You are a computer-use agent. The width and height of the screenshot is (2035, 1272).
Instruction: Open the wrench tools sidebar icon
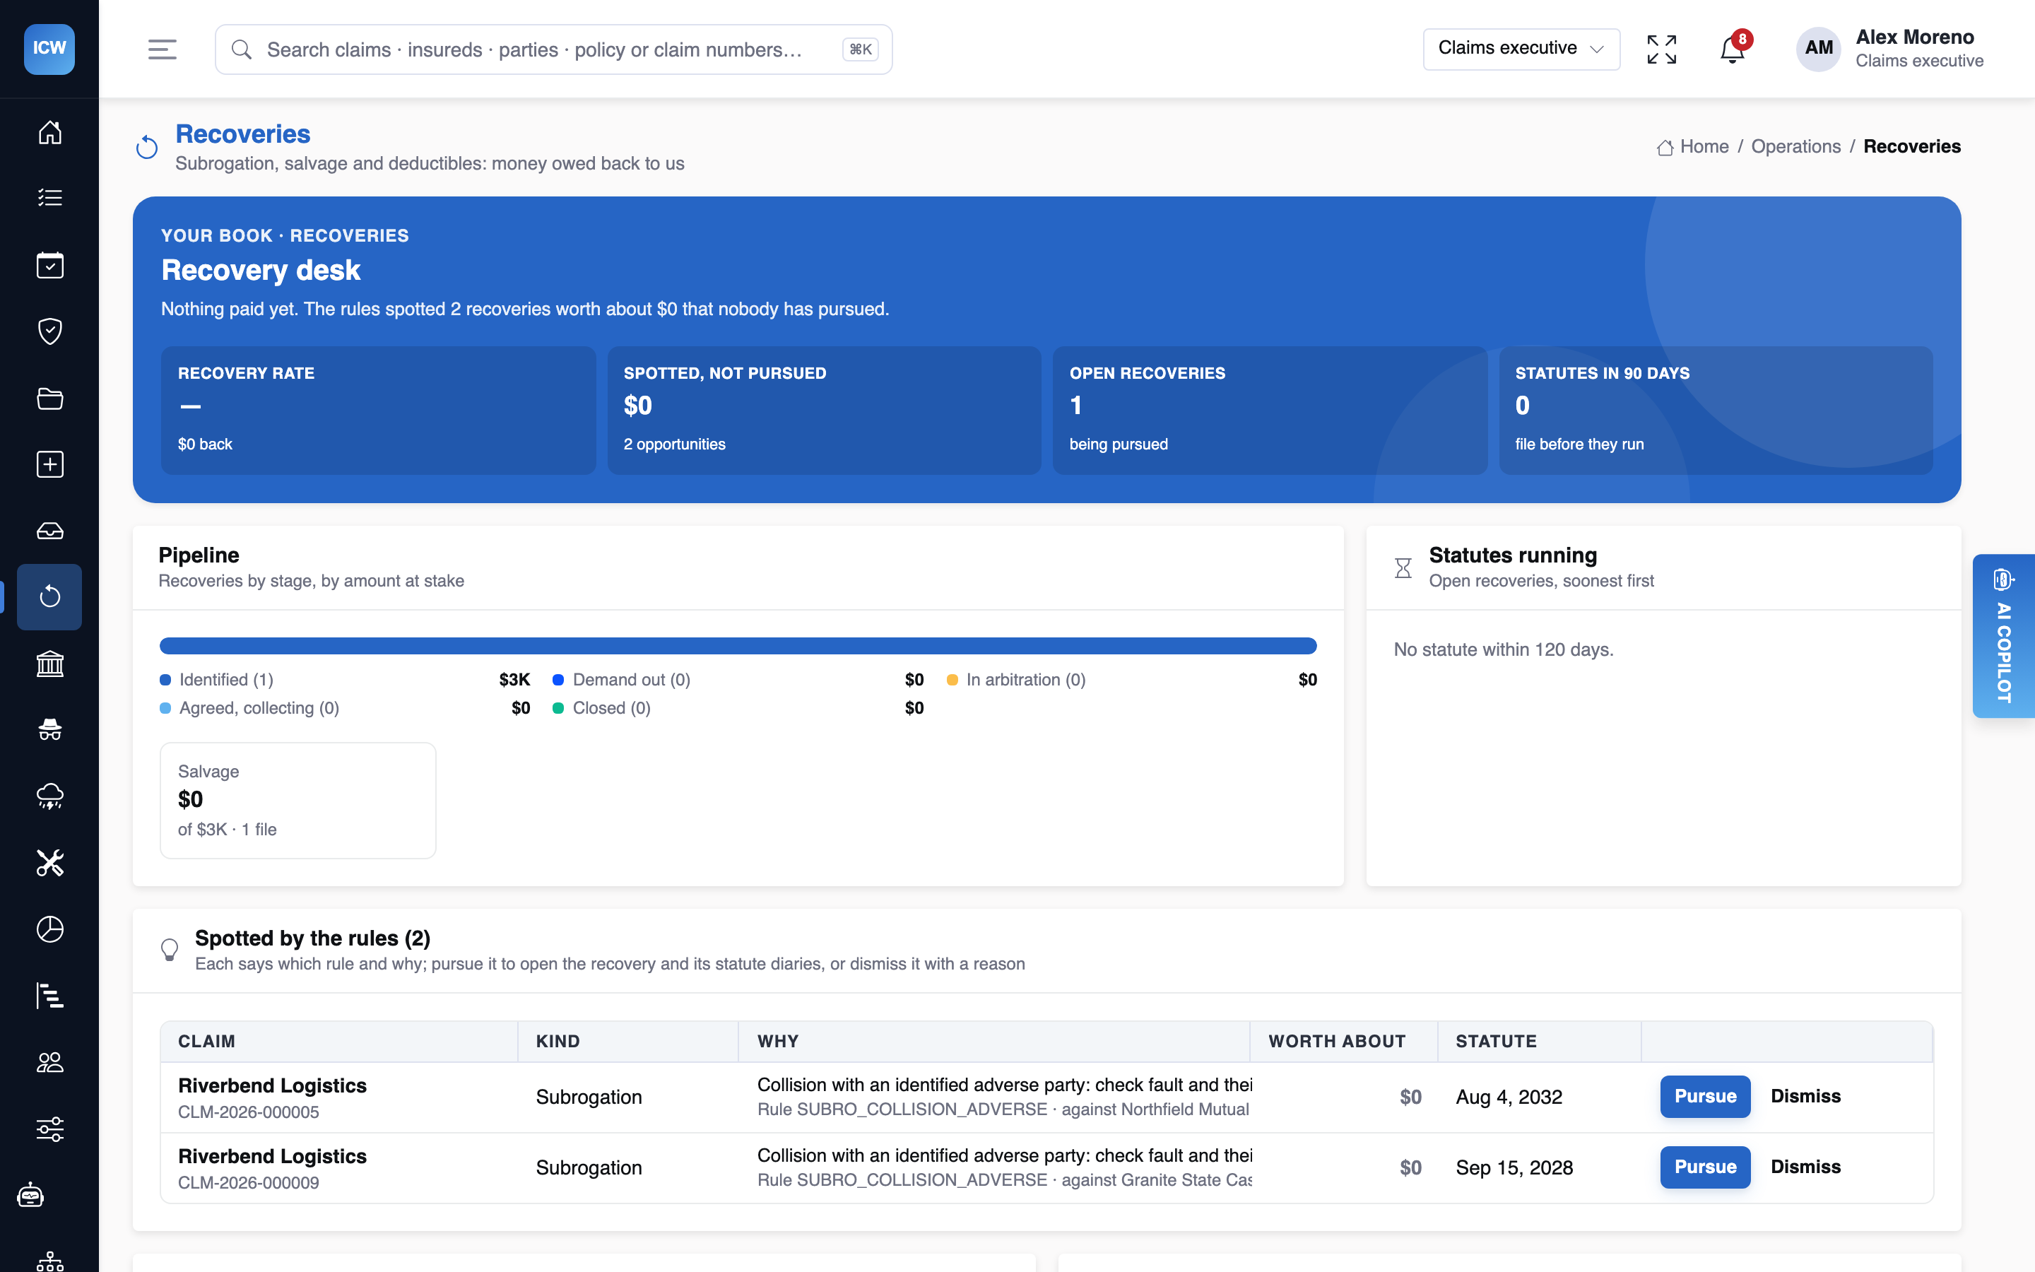point(49,863)
